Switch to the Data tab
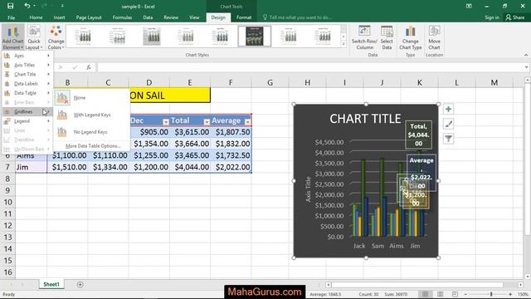 tap(148, 17)
